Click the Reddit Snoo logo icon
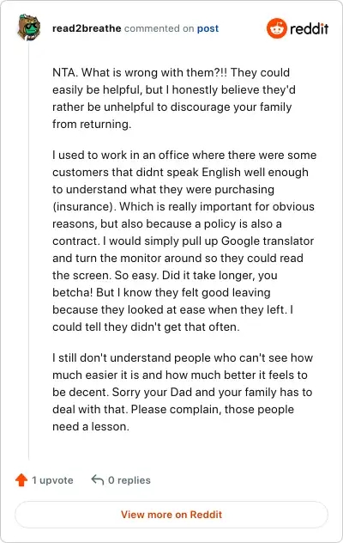Screen dimensions: 343x543 [x=277, y=28]
